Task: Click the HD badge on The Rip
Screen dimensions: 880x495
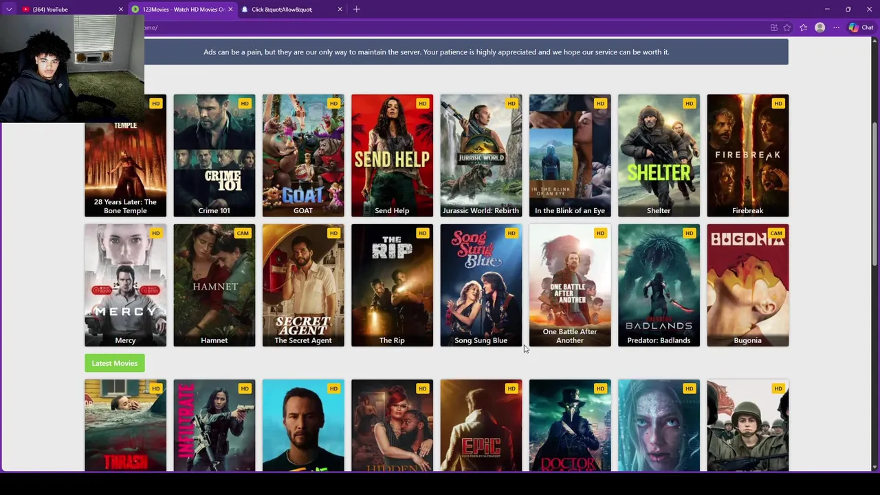Action: click(x=423, y=233)
